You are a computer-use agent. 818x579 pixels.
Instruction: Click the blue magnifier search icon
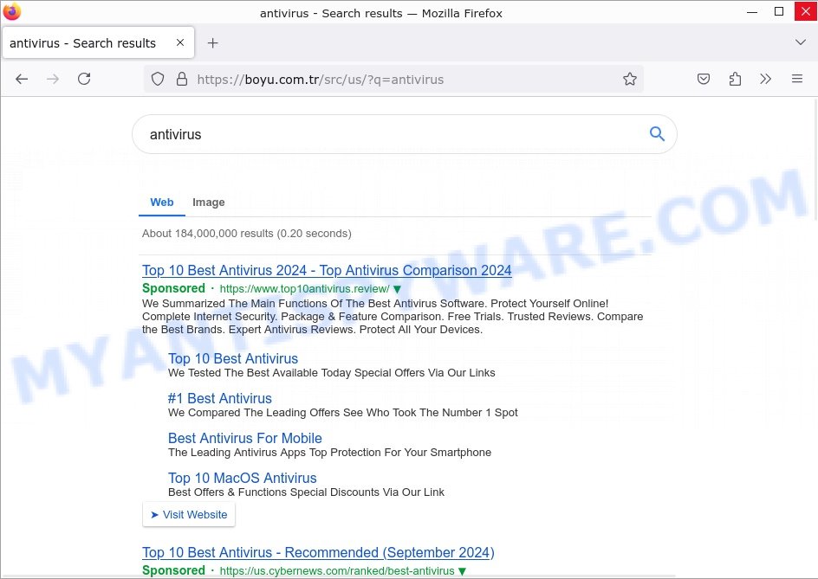(x=657, y=134)
